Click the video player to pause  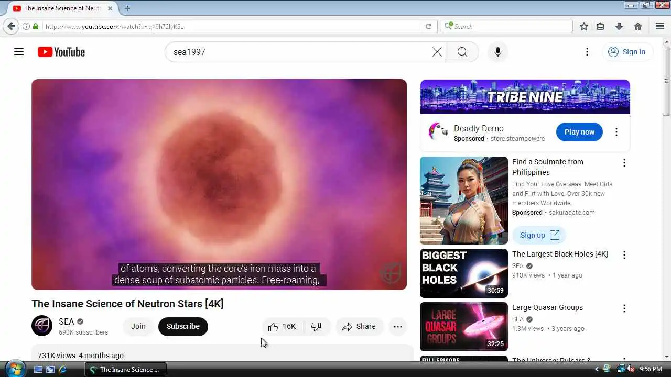219,184
